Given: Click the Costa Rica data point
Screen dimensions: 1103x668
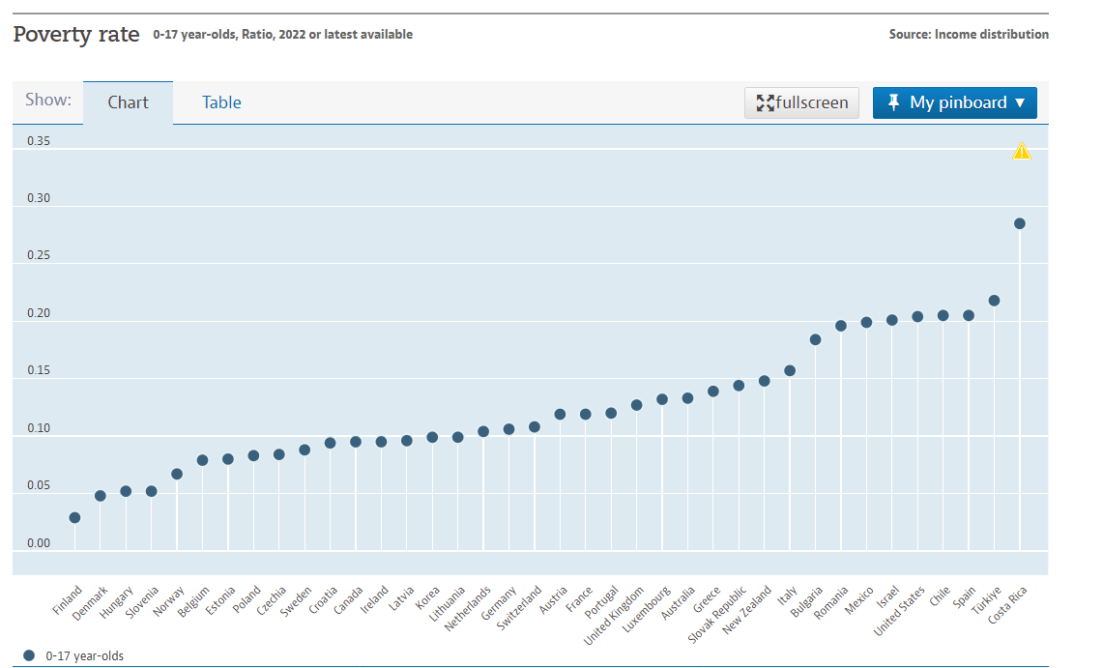Looking at the screenshot, I should pos(1019,223).
